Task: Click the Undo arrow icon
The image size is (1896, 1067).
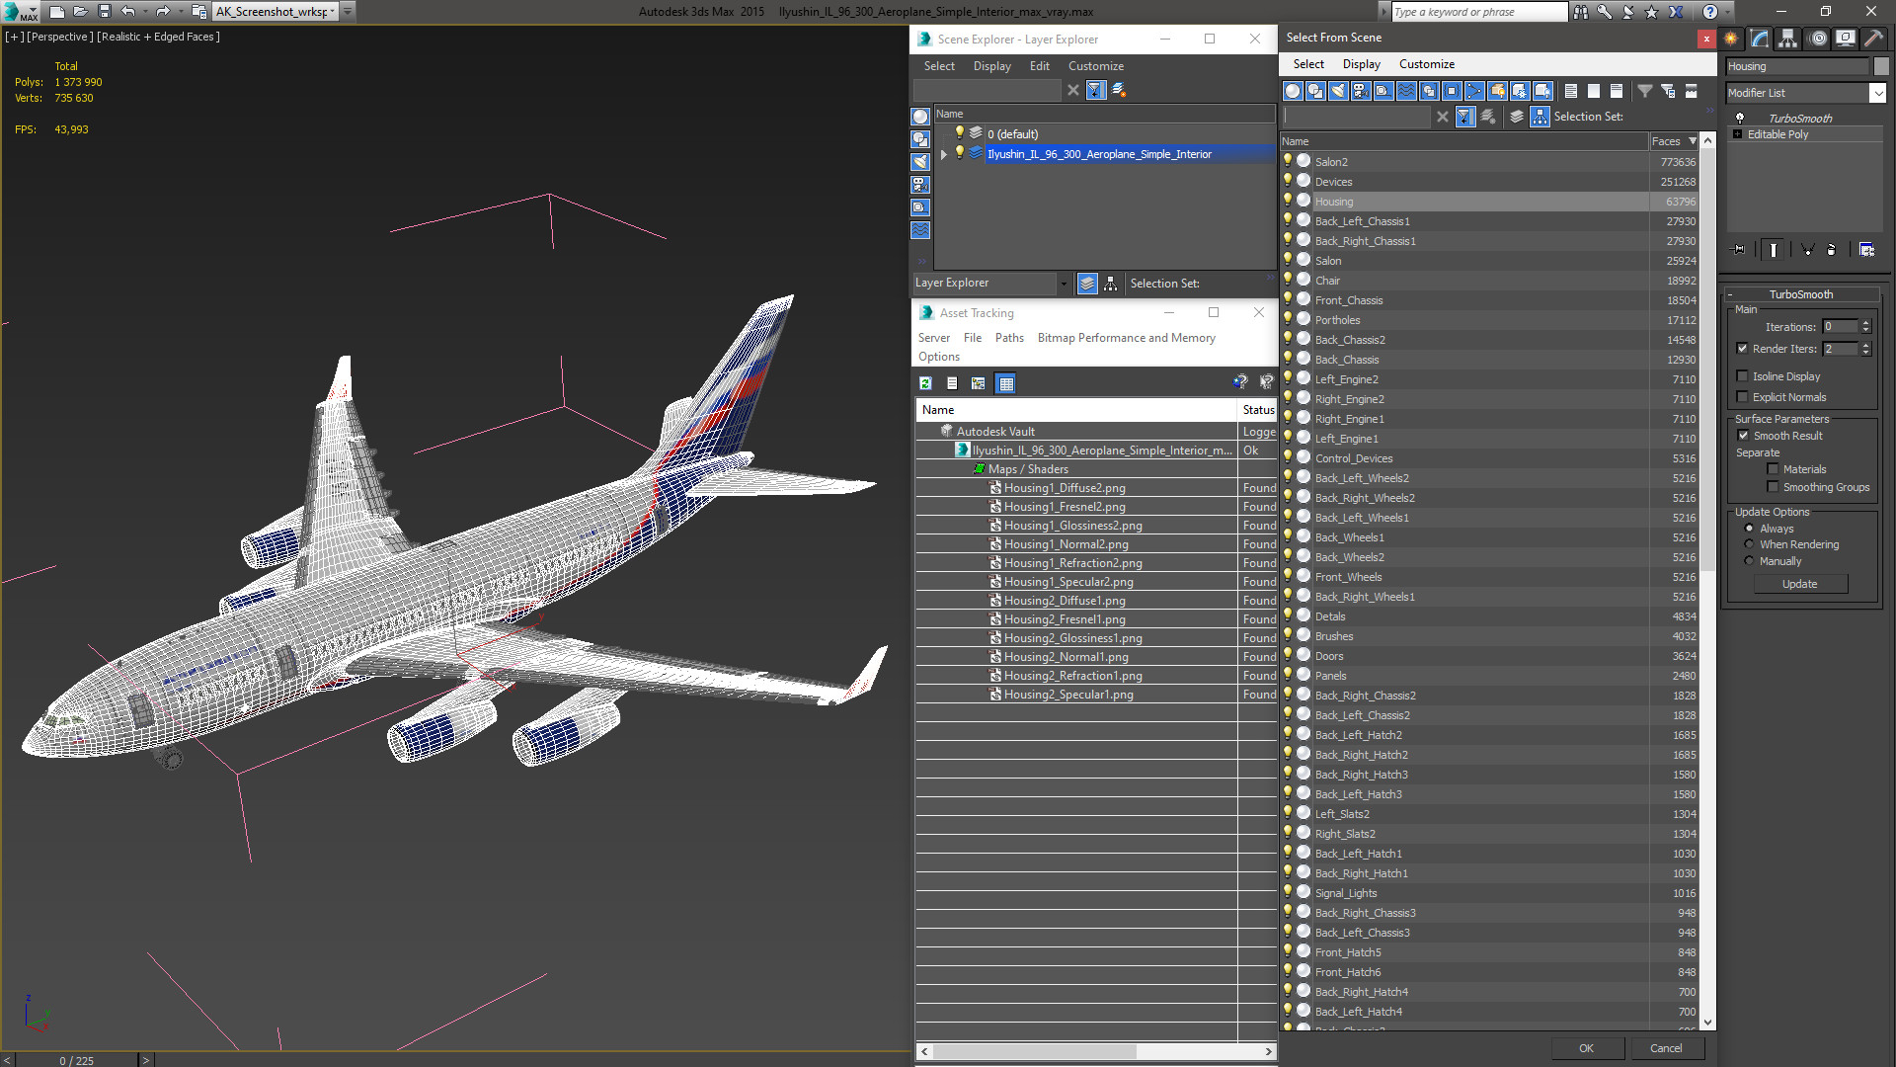Action: click(127, 12)
